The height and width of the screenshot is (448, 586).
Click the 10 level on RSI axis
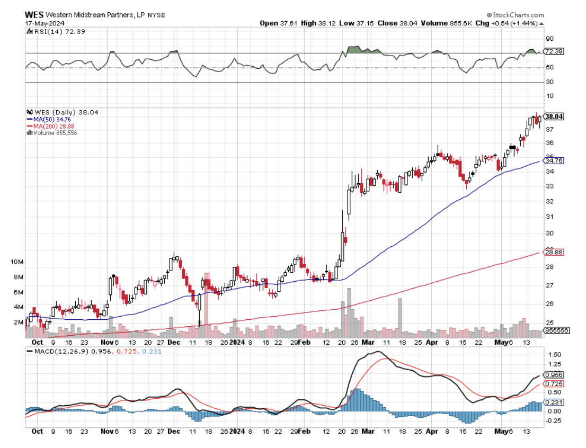550,96
